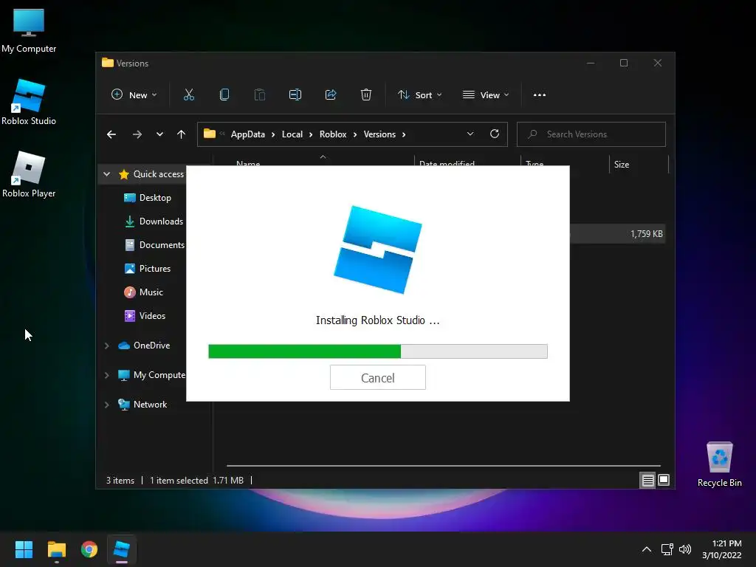Viewport: 756px width, 567px height.
Task: Copy the selected item in Versions window
Action: tap(224, 95)
